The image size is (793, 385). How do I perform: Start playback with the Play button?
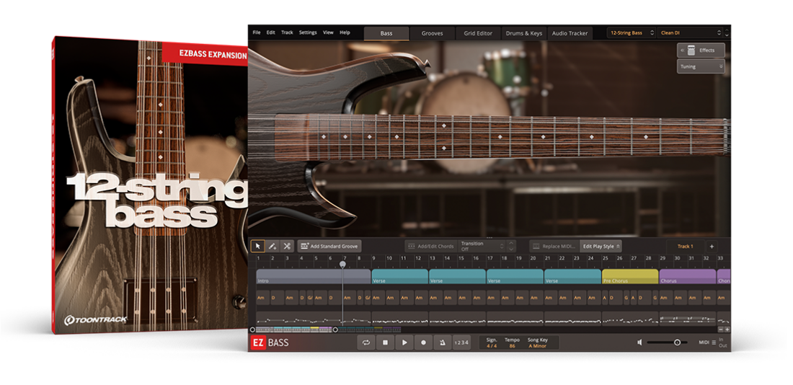click(x=404, y=343)
